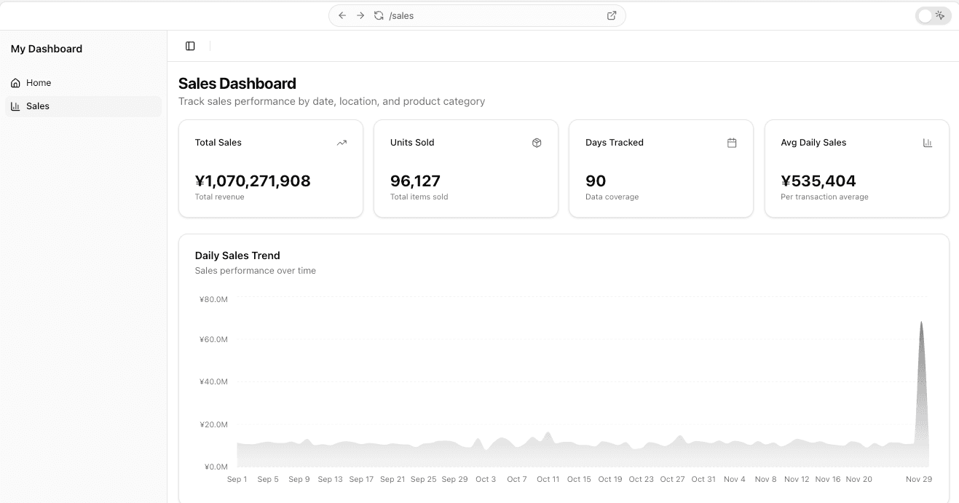Click the chart icon on Avg Daily Sales
Viewport: 959px width, 503px height.
927,143
